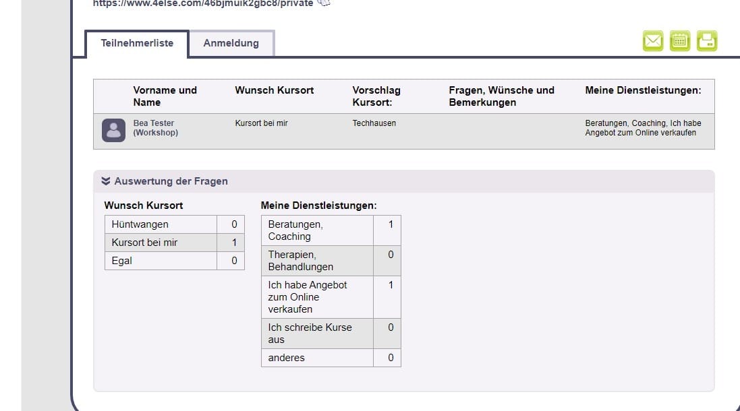Open the calendar view via toolbar icon
The height and width of the screenshot is (411, 740).
(x=679, y=40)
